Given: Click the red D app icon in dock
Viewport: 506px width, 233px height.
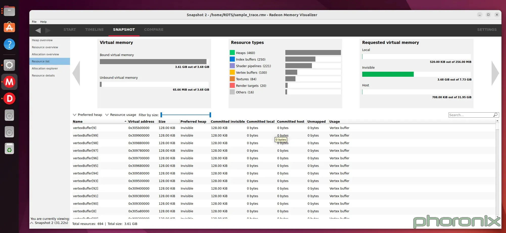Looking at the screenshot, I should coord(9,98).
